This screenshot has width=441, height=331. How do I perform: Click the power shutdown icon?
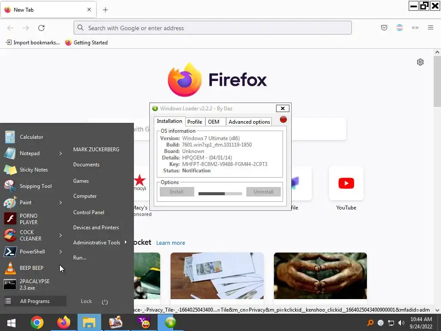click(x=105, y=302)
